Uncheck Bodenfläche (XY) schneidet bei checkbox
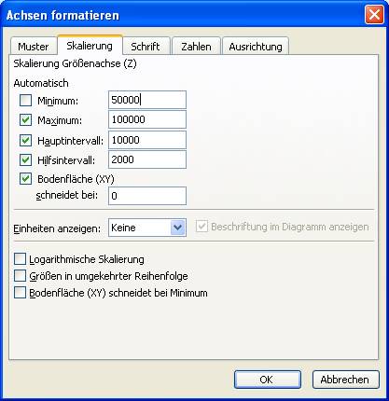389x401 pixels. 25,179
